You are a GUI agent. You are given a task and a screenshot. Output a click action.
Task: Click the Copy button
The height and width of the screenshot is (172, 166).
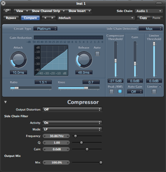pos(144,18)
